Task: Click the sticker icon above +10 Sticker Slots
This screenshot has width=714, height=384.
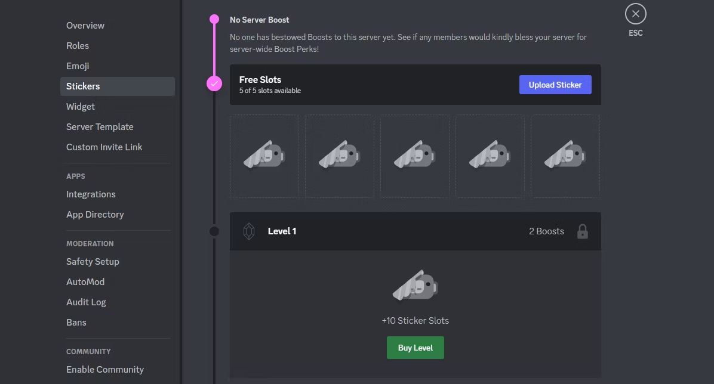Action: pyautogui.click(x=416, y=285)
